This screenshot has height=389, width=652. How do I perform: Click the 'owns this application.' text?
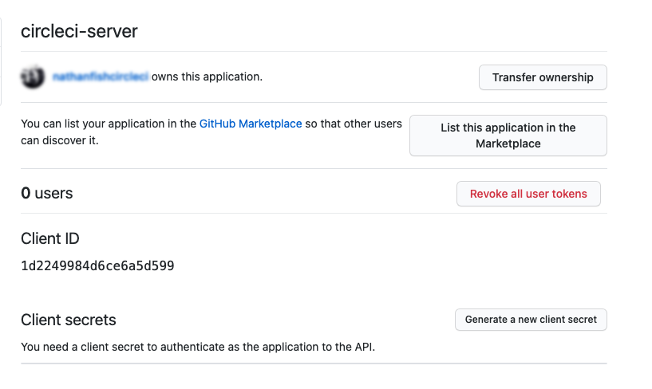(x=207, y=77)
